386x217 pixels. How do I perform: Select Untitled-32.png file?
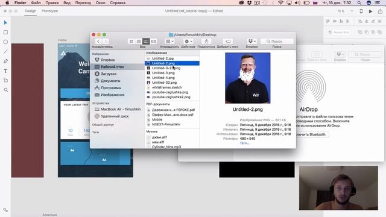point(172,83)
